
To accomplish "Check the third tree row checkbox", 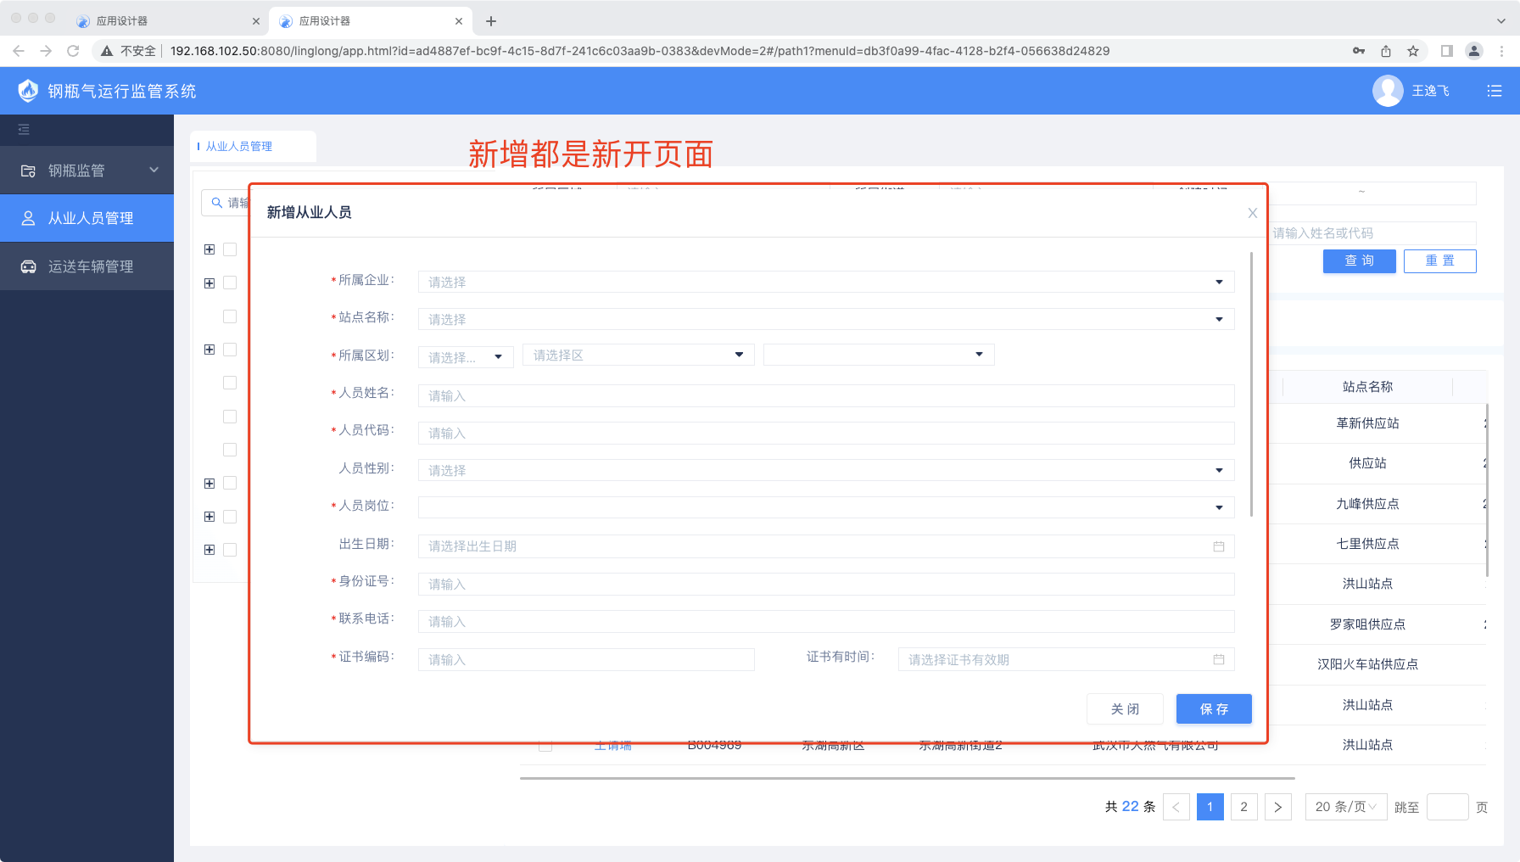I will pos(230,316).
